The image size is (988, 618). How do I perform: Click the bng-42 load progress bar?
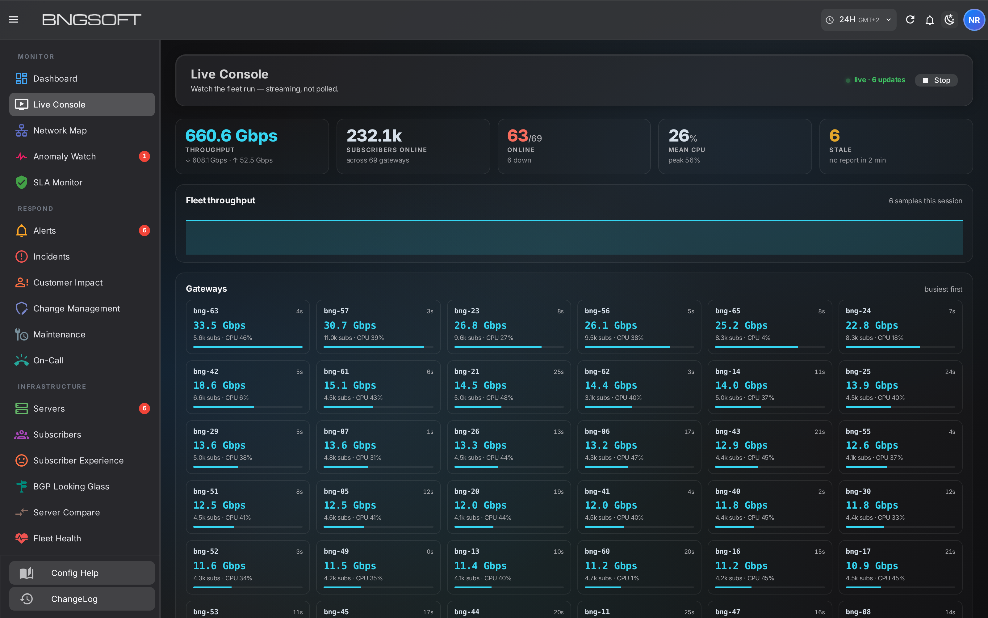248,407
